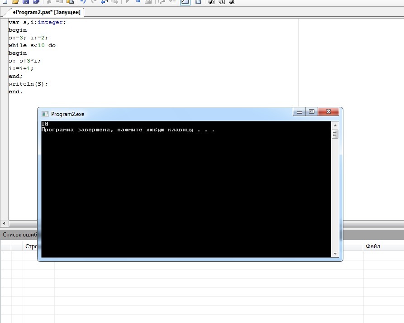Click the 'Список ошибок' panel header

(20, 235)
